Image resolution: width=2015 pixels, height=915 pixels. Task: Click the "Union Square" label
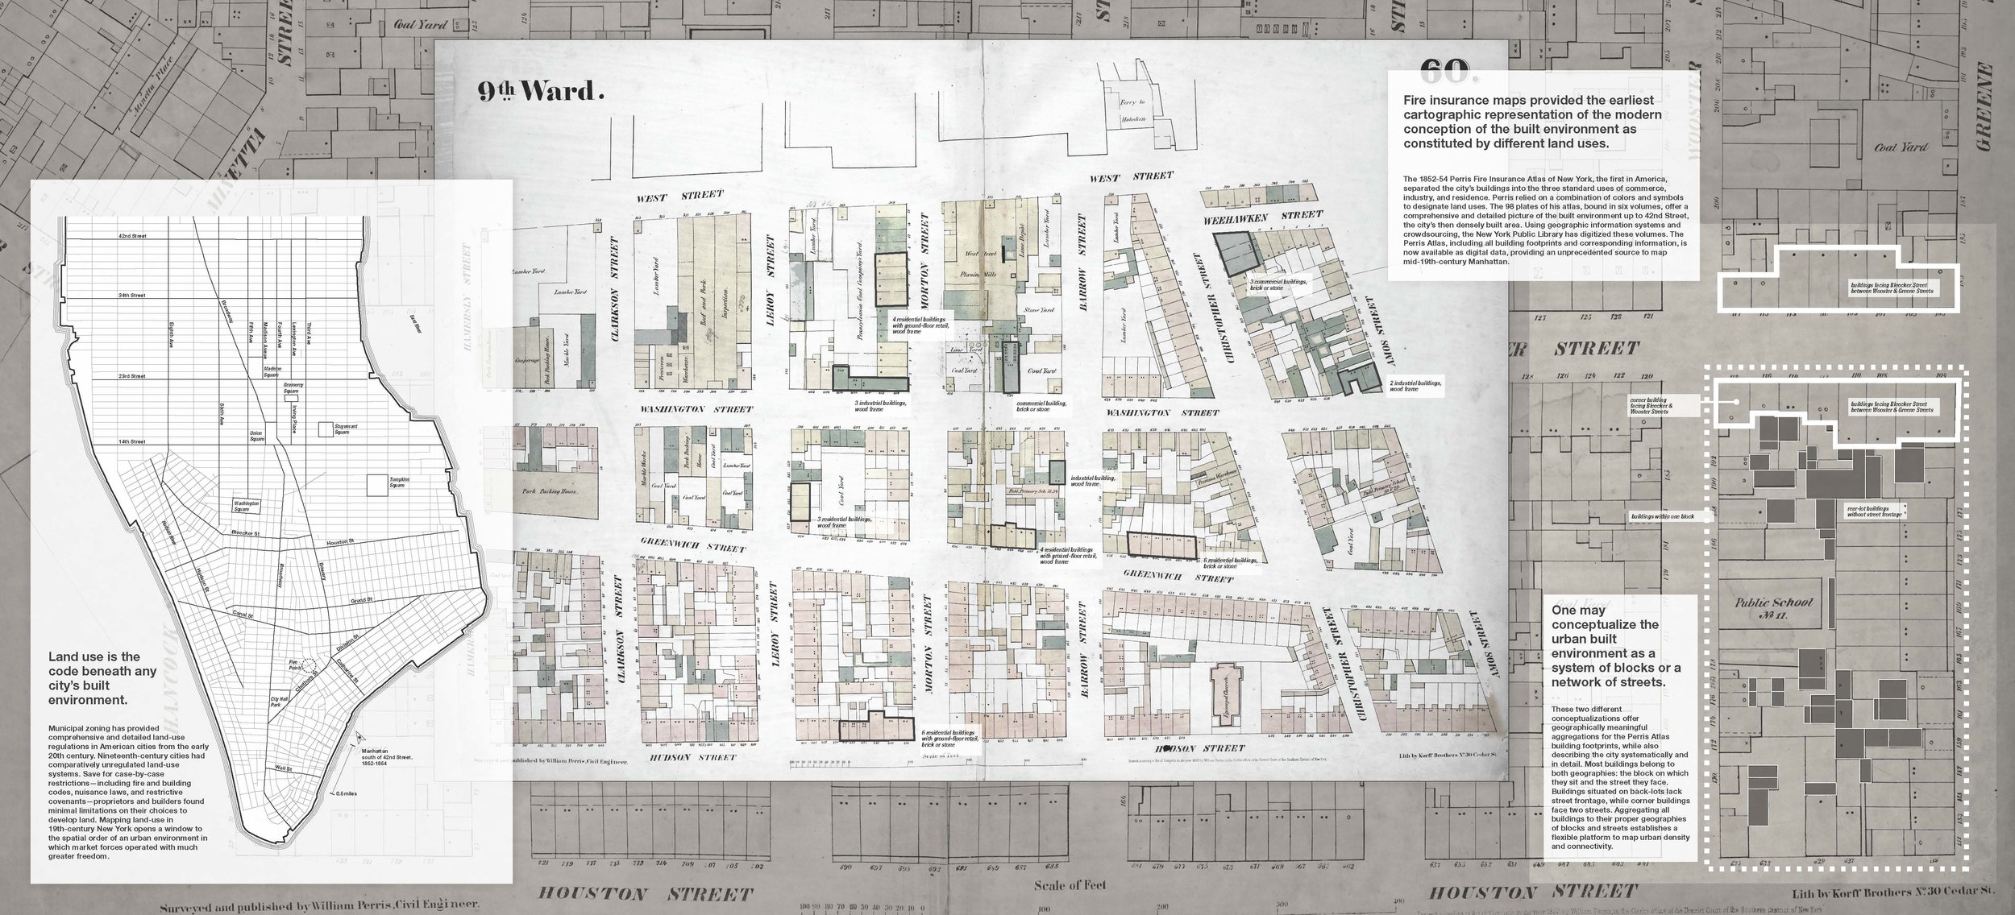(x=258, y=437)
